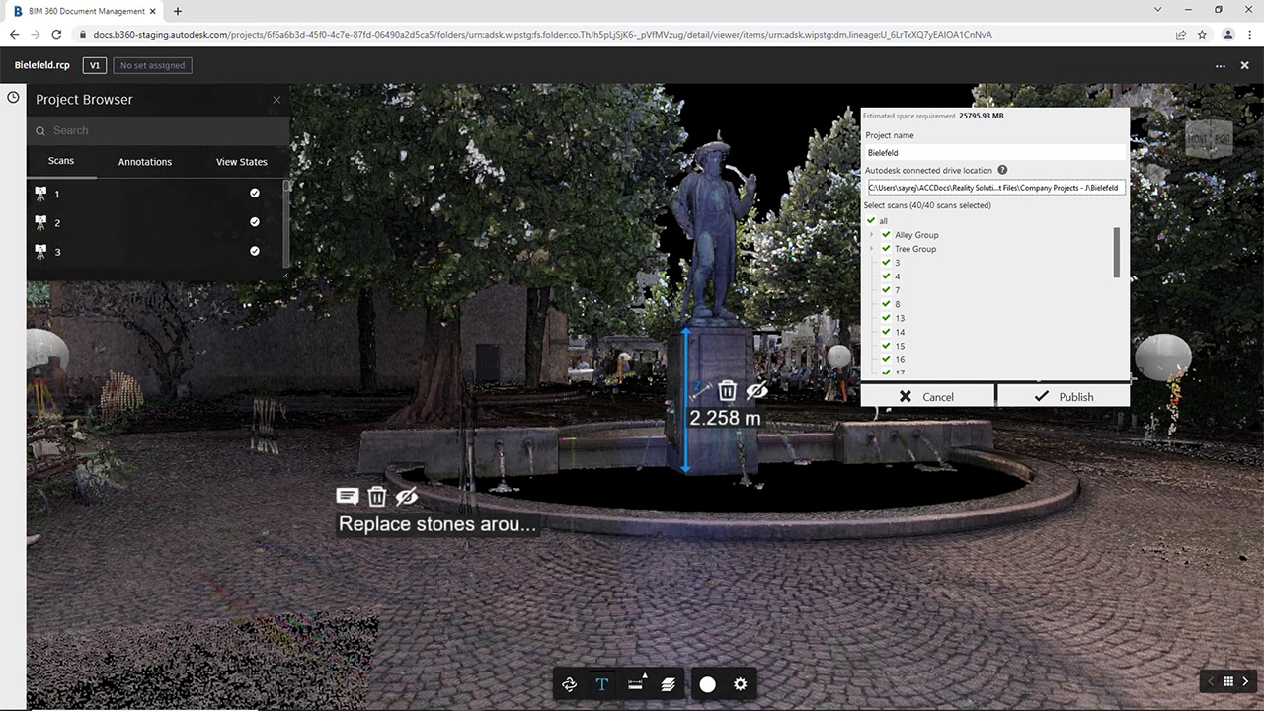Open comment on the Replace stones annotation
The image size is (1264, 711).
pos(348,497)
